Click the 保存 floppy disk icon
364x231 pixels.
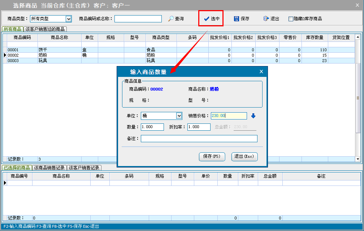tap(237, 19)
